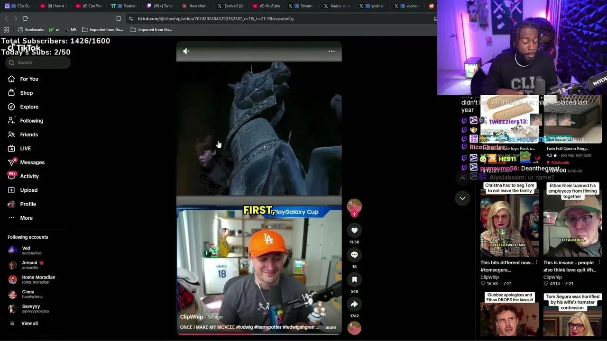The width and height of the screenshot is (607, 341).
Task: Expand the caption with 'more'
Action: tap(331, 327)
